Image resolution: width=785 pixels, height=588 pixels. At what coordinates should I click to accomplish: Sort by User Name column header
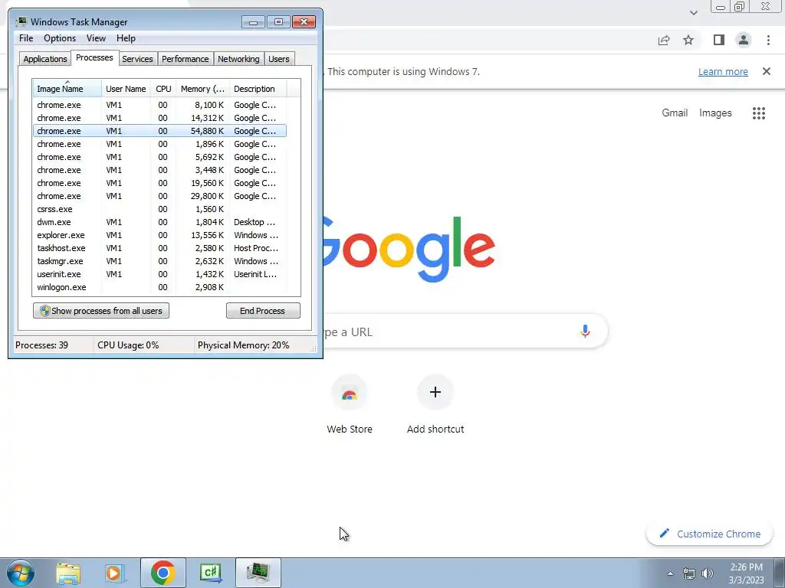(126, 89)
